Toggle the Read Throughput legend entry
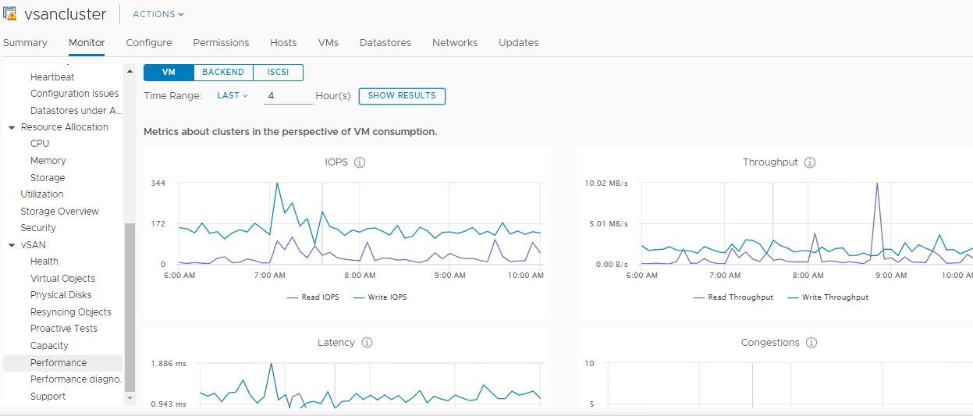973x420 pixels. pos(733,297)
